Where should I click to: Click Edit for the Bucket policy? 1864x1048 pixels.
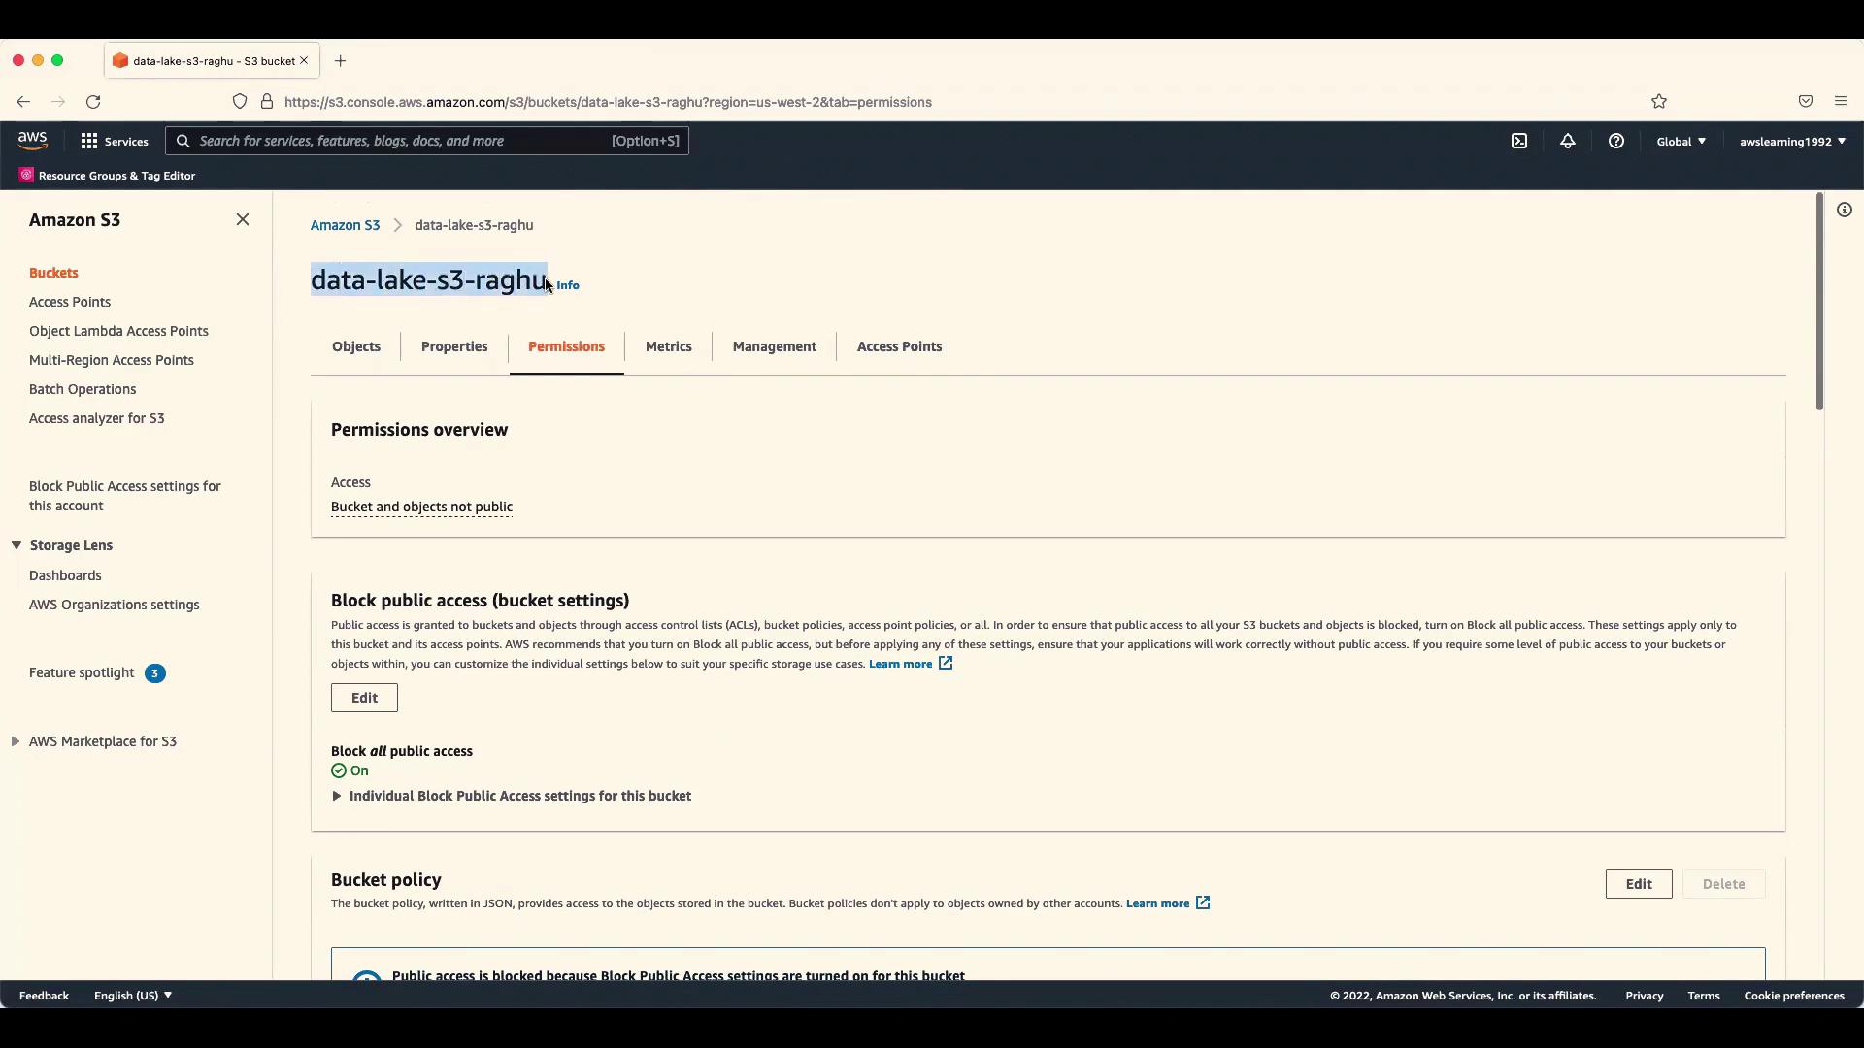click(1638, 884)
